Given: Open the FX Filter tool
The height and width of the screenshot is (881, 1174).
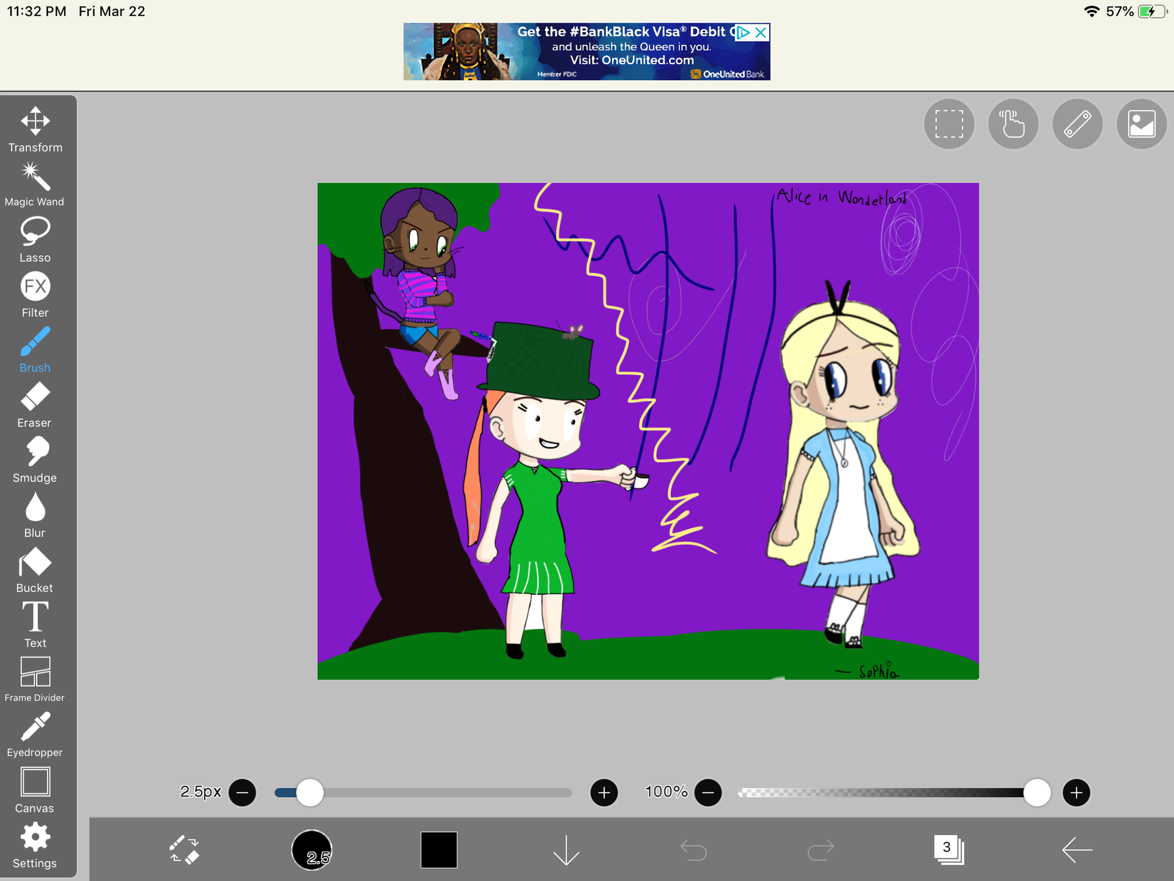Looking at the screenshot, I should [x=35, y=295].
